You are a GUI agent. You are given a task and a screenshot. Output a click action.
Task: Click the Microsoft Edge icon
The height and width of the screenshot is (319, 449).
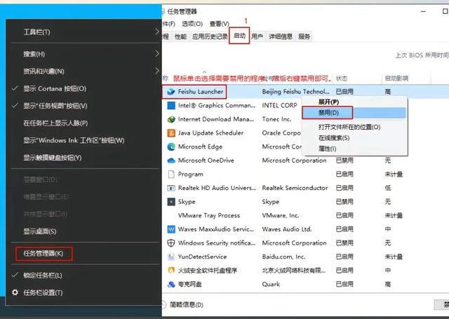tap(171, 147)
